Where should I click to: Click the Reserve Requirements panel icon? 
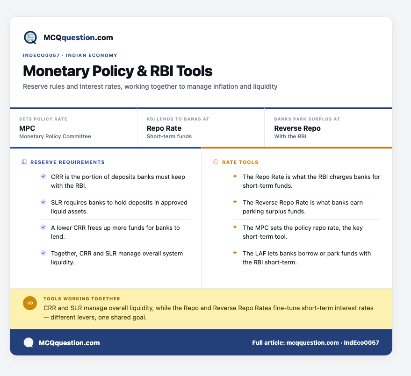(24, 162)
